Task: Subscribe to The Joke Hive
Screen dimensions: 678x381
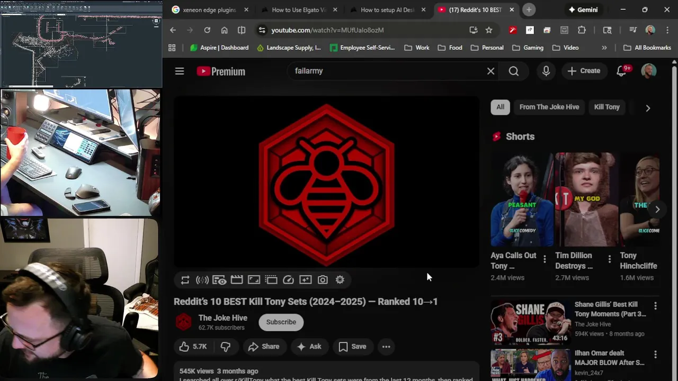Action: (281, 322)
